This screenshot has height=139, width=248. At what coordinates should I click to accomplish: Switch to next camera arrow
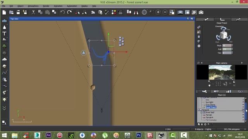(242, 63)
